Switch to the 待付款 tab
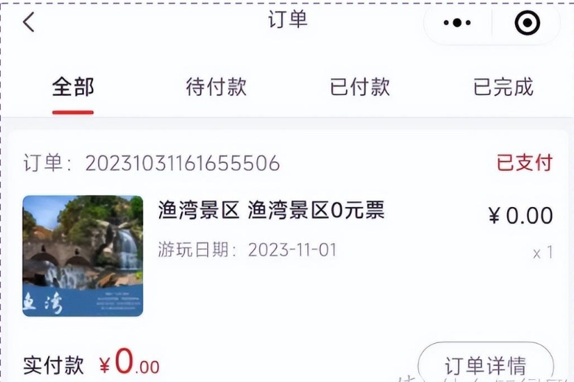 [x=216, y=87]
